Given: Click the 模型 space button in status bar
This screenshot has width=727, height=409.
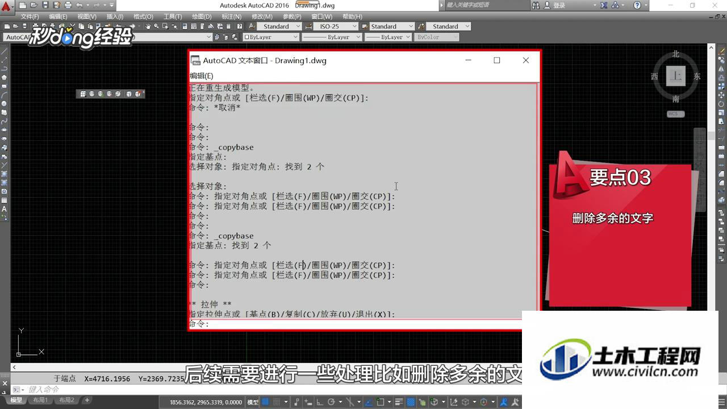Looking at the screenshot, I should 253,402.
